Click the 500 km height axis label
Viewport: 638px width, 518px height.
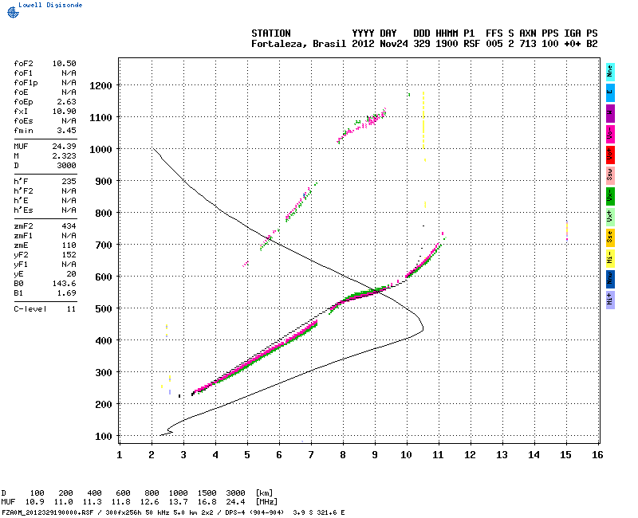click(104, 309)
